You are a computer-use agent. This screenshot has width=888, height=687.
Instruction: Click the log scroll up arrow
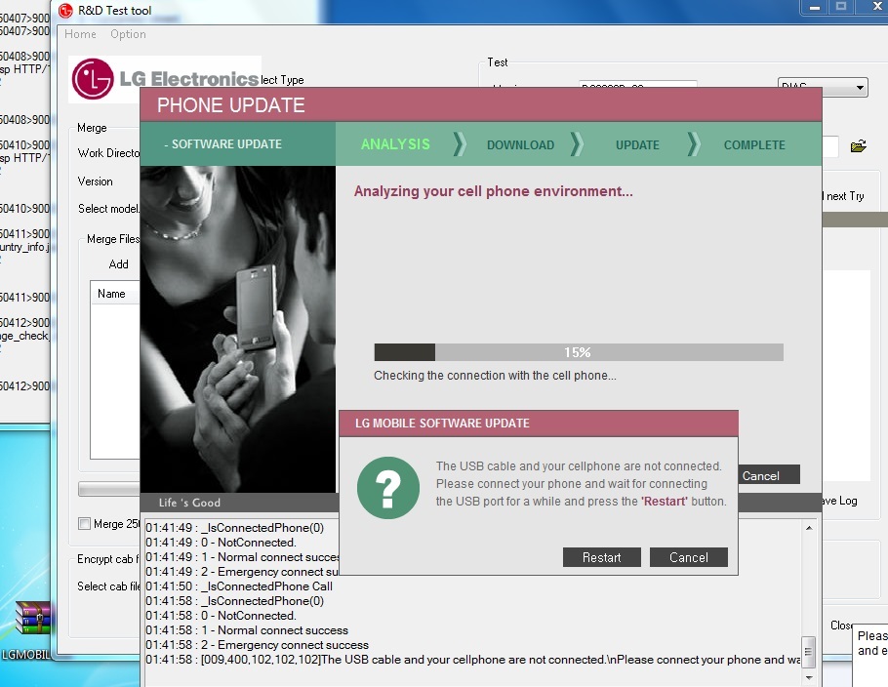809,528
